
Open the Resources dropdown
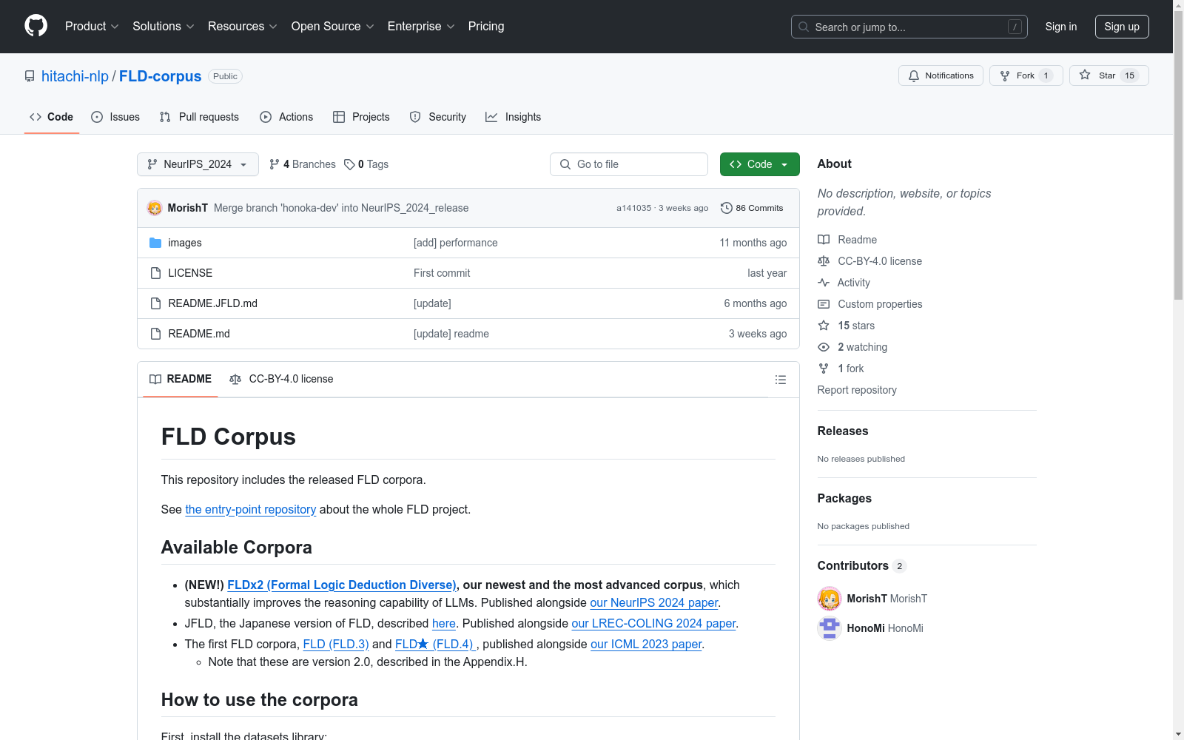243,27
